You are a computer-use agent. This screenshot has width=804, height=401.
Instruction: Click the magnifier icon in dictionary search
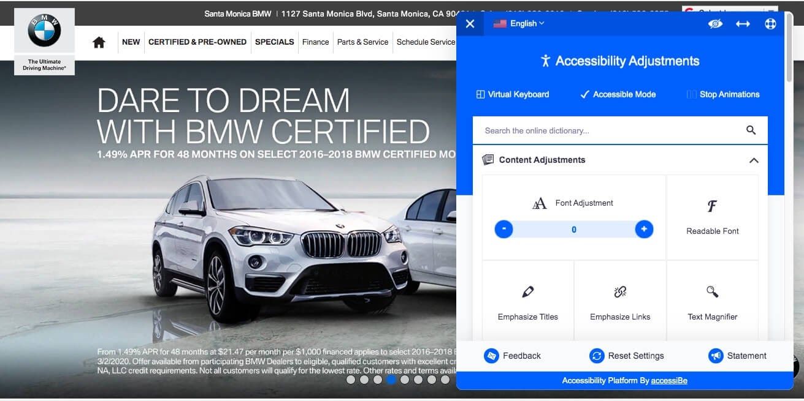(751, 130)
